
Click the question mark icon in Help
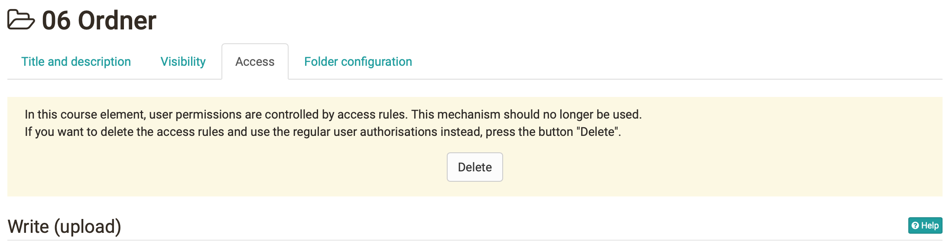915,225
